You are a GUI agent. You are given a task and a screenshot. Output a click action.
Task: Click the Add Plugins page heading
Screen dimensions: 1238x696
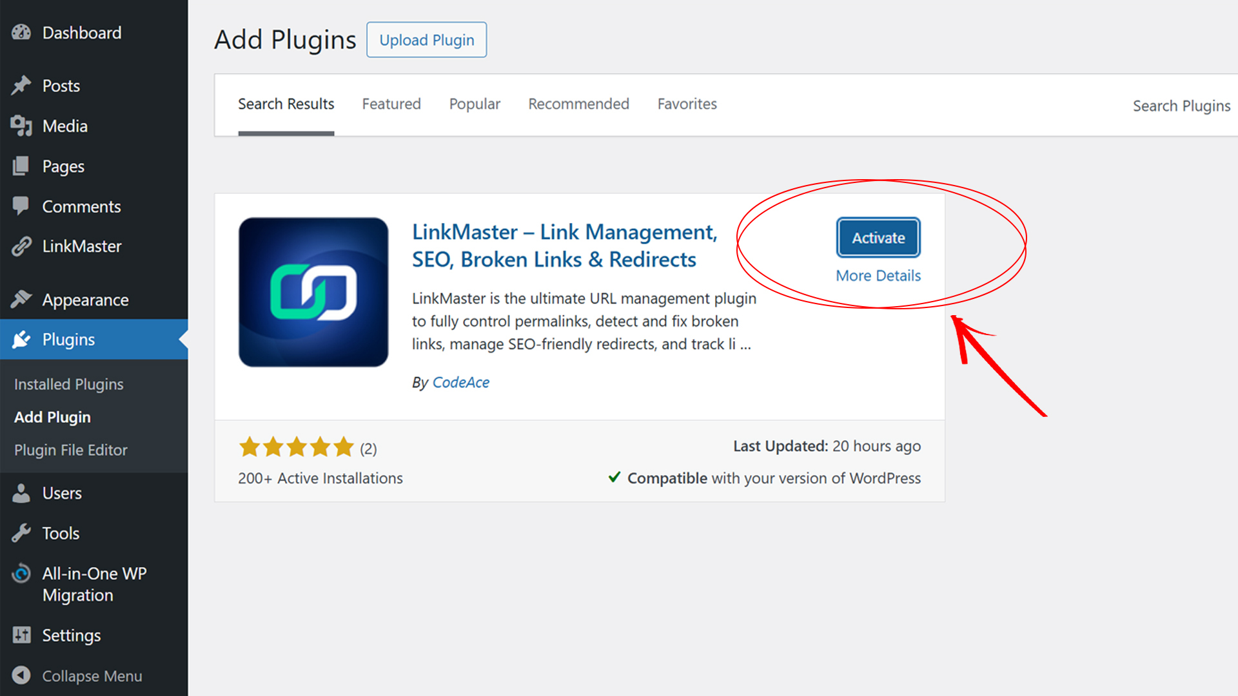pos(285,40)
